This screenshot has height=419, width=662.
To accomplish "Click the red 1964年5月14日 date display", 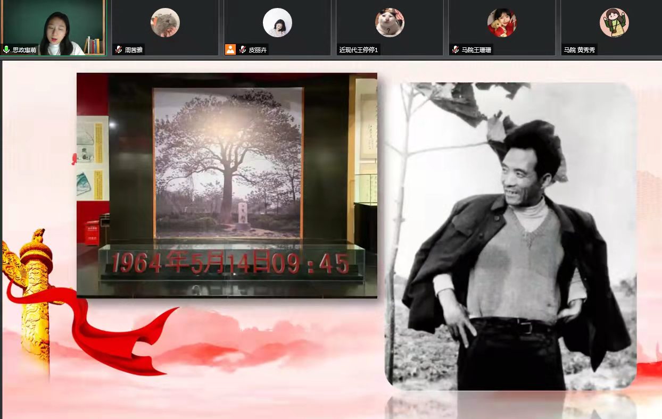I will click(x=230, y=263).
